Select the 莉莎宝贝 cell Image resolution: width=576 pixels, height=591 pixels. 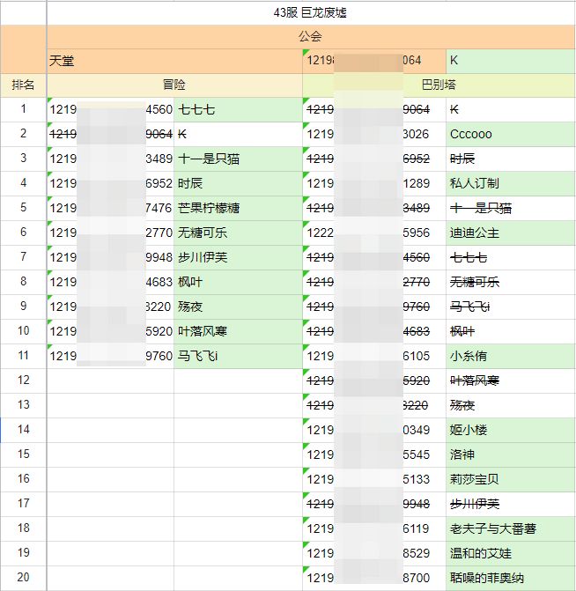[510, 480]
